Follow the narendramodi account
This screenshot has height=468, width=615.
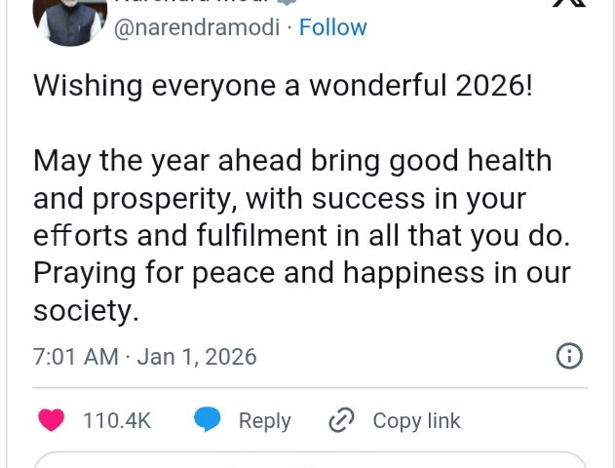[333, 27]
